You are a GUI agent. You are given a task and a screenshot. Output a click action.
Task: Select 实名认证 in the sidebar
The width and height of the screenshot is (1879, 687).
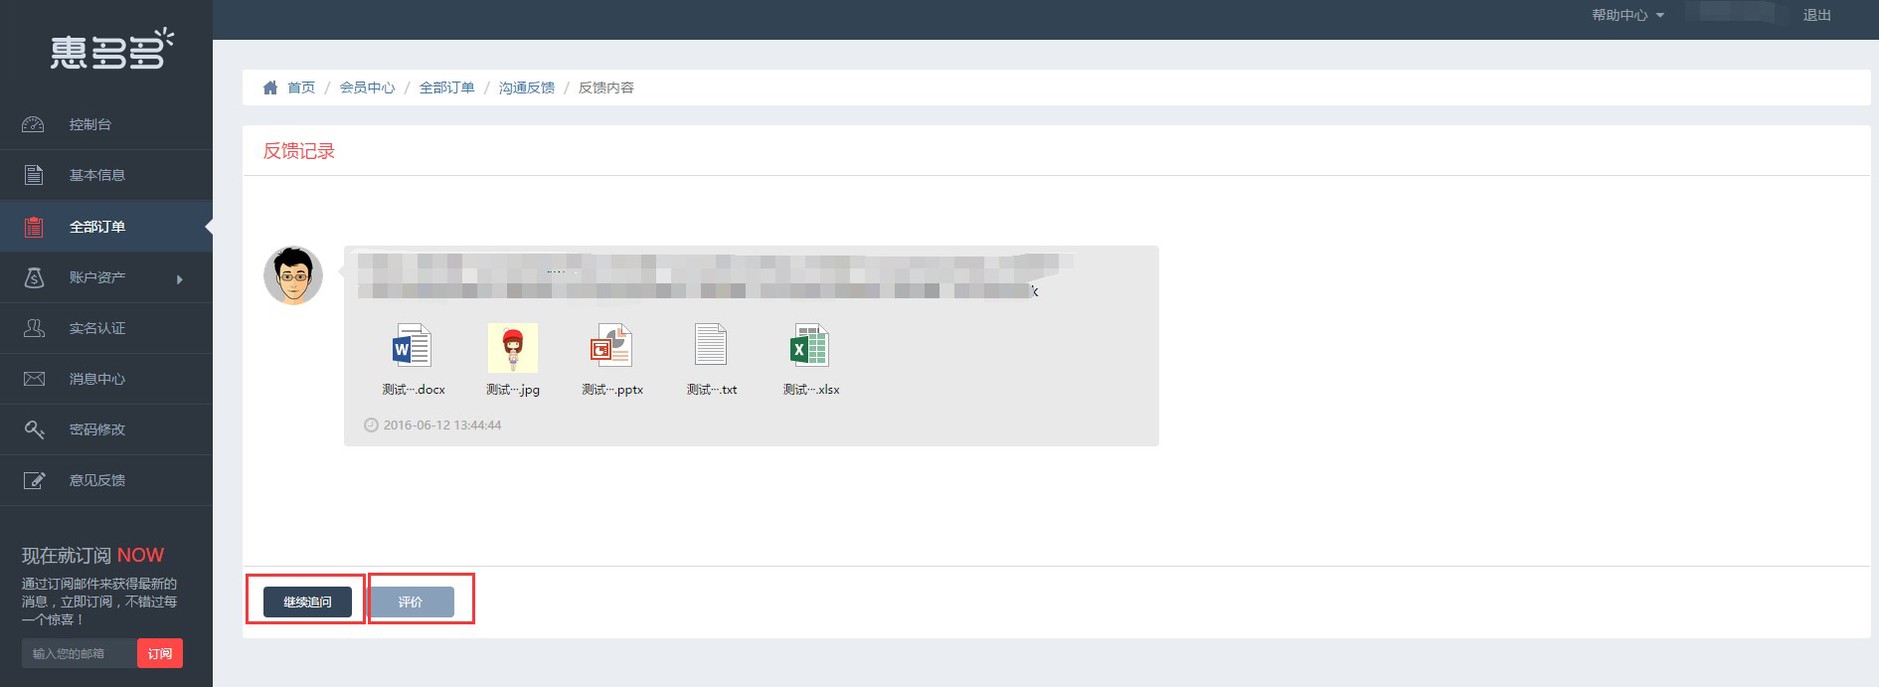pos(96,328)
